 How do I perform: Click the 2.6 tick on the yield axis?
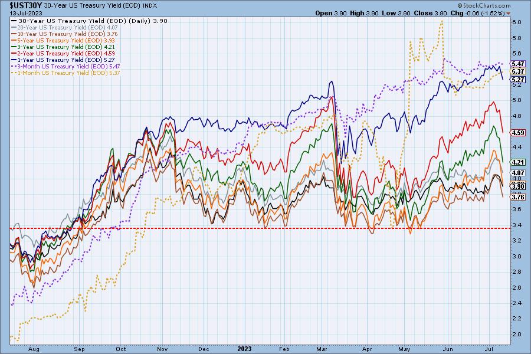[x=516, y=287]
